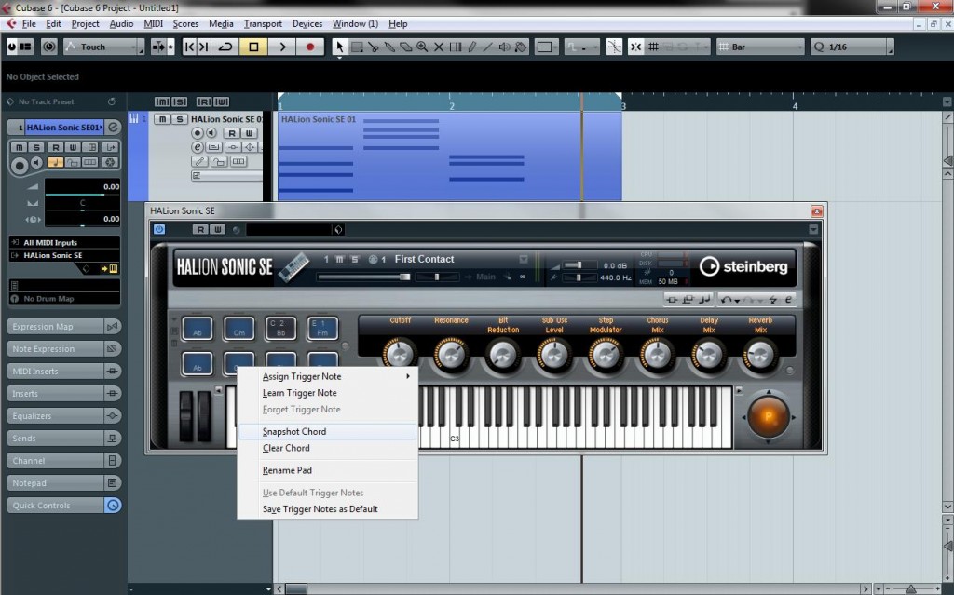Choose Snapshot Chord from context menu
This screenshot has height=595, width=954.
294,432
